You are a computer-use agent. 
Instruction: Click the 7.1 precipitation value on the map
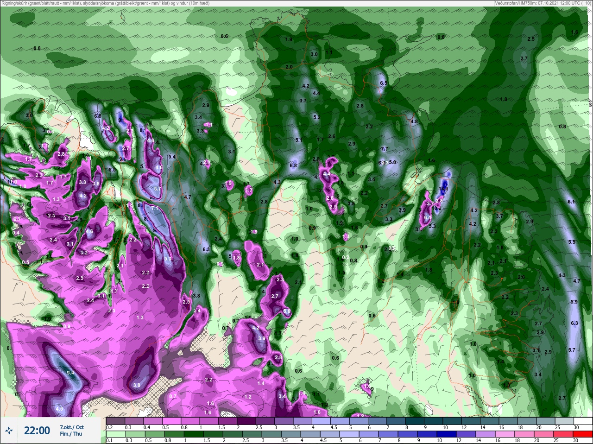(155, 209)
